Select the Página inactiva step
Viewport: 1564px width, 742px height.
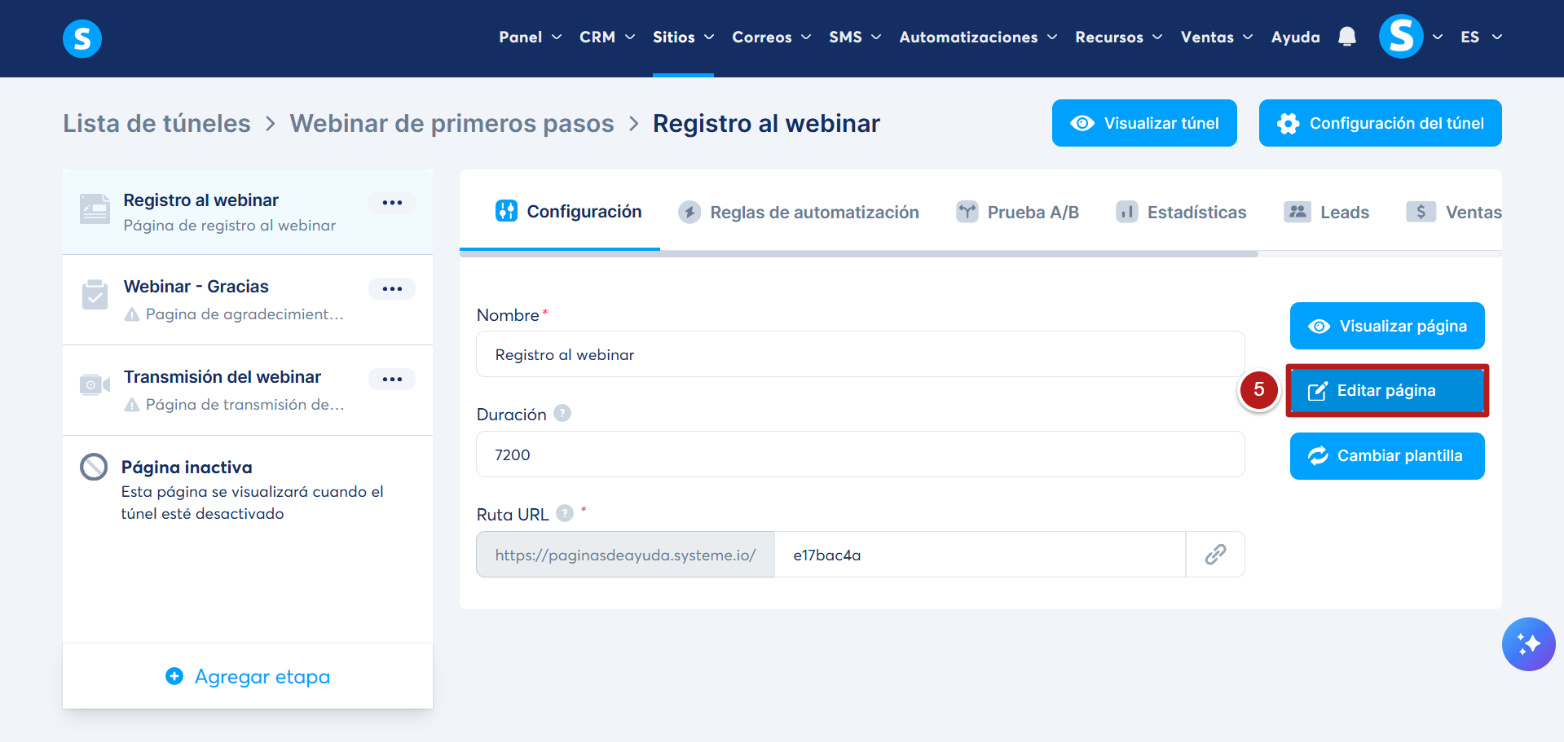point(248,490)
